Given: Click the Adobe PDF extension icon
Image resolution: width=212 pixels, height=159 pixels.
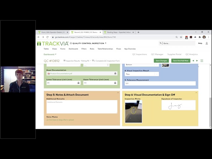Looking at the screenshot, I should [x=191, y=37].
